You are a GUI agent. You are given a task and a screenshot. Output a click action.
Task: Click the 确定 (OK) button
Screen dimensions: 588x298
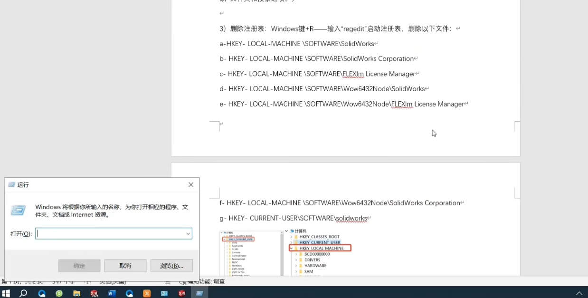(79, 266)
